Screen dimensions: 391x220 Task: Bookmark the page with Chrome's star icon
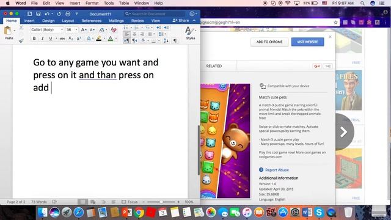[x=335, y=23]
